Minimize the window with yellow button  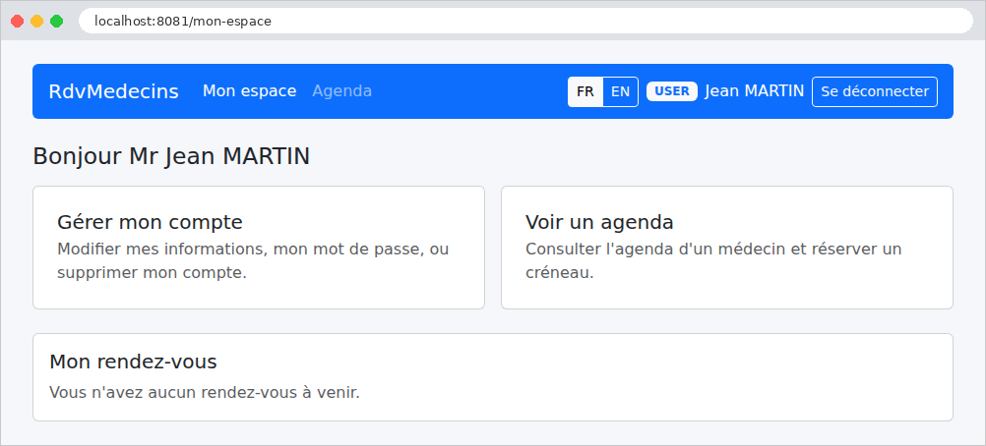point(37,22)
